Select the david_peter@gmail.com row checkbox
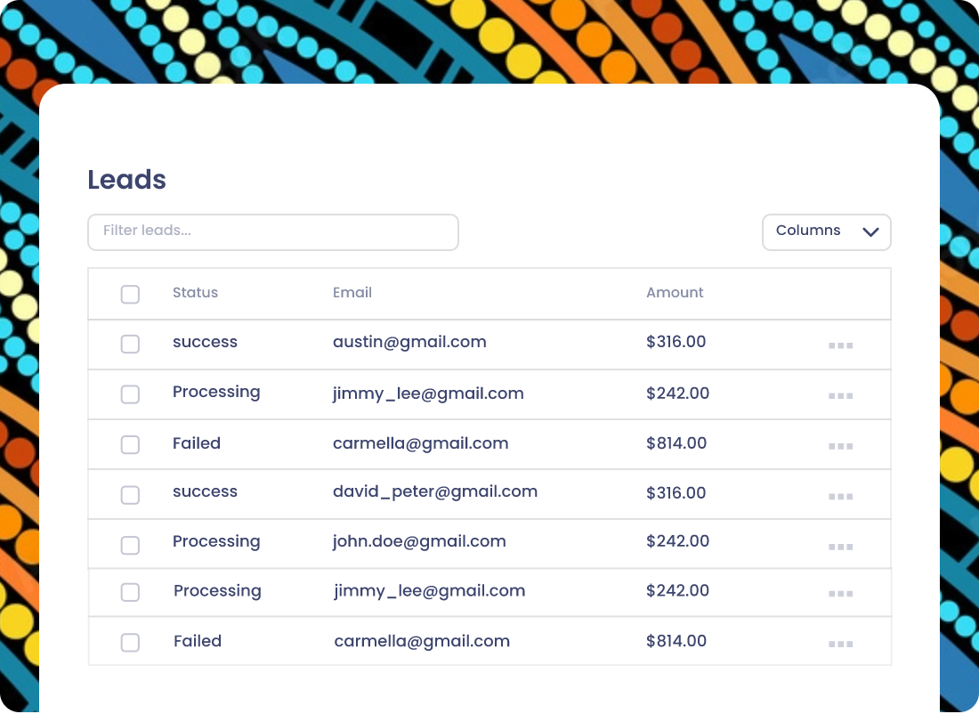This screenshot has width=979, height=714. [x=130, y=495]
